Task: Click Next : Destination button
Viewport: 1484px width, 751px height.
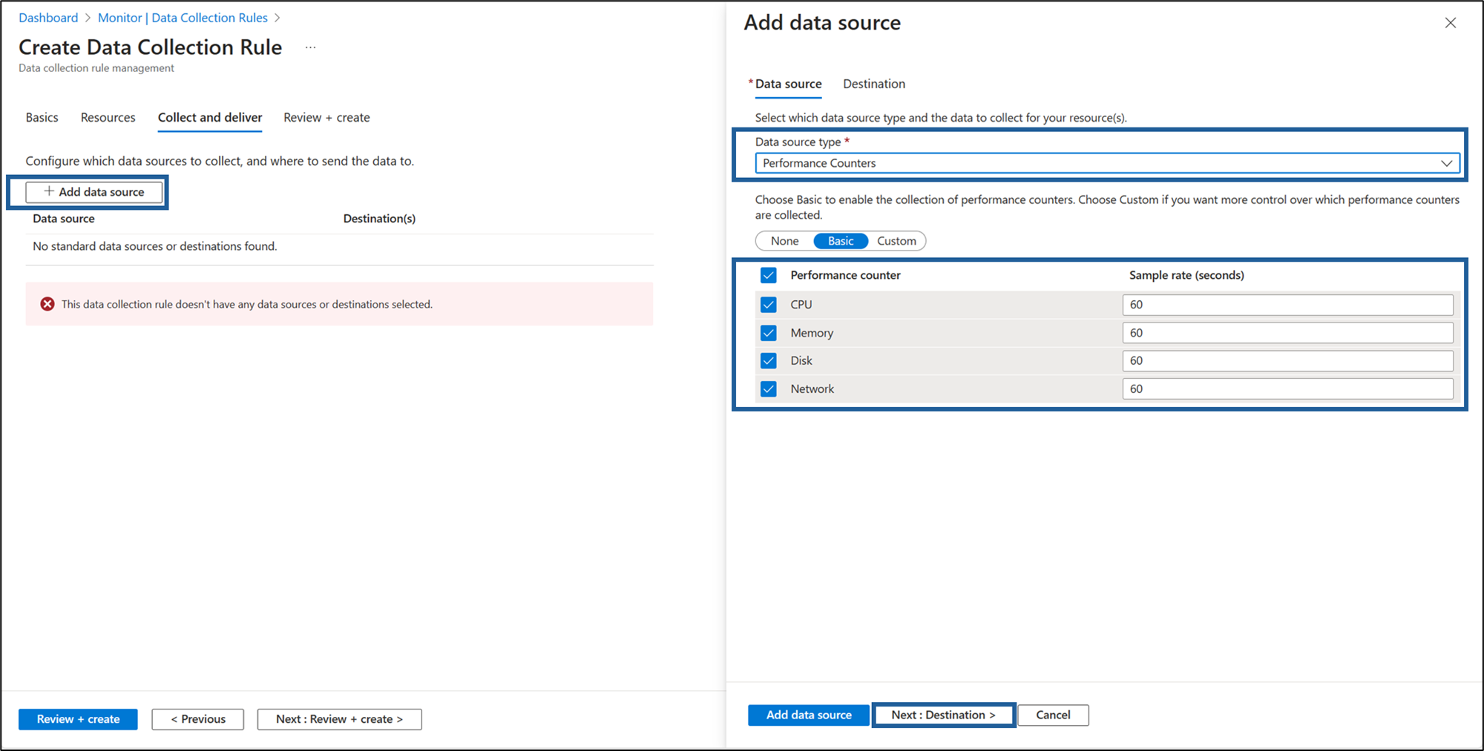Action: (943, 715)
